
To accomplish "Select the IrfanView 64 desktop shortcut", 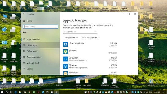I will pos(50,5).
